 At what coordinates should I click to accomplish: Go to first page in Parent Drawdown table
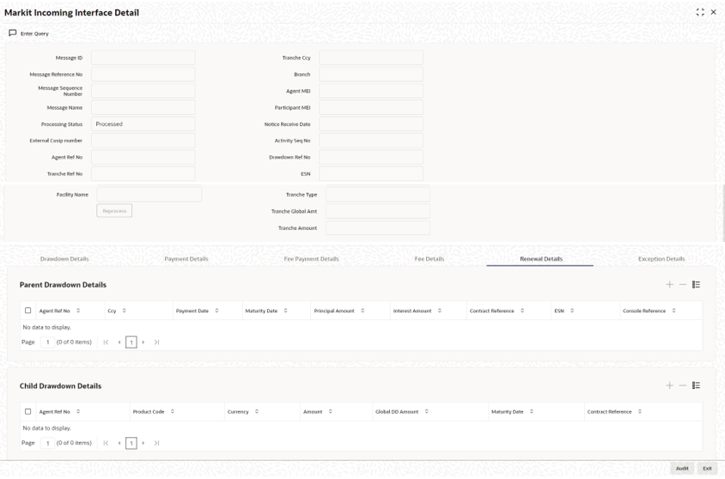[106, 343]
